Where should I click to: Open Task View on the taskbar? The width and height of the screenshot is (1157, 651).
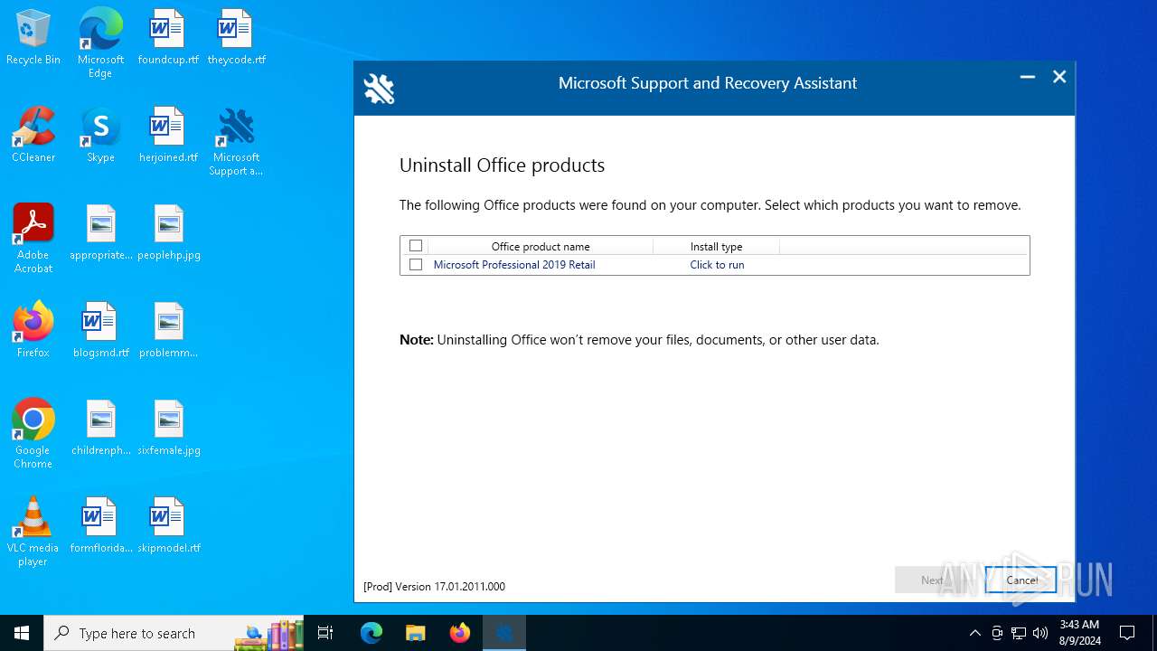326,633
